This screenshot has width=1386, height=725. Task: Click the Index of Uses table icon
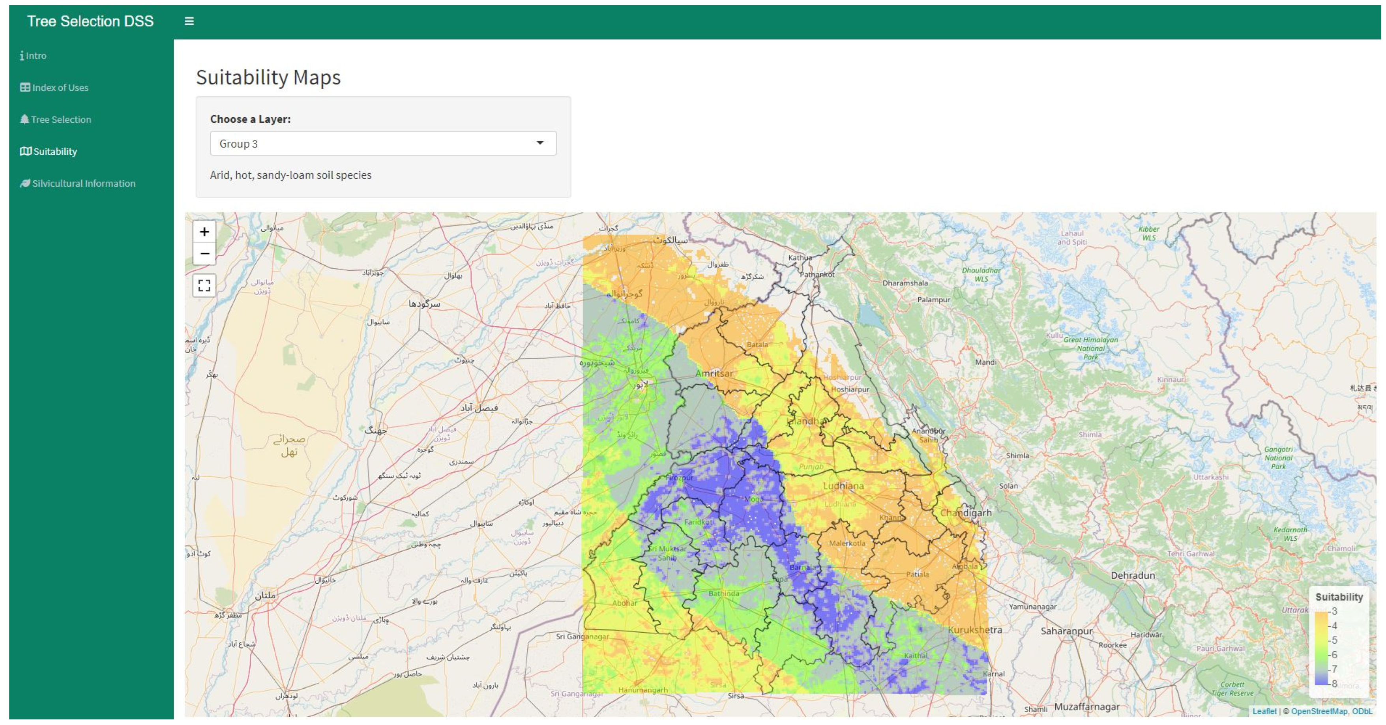coord(25,87)
